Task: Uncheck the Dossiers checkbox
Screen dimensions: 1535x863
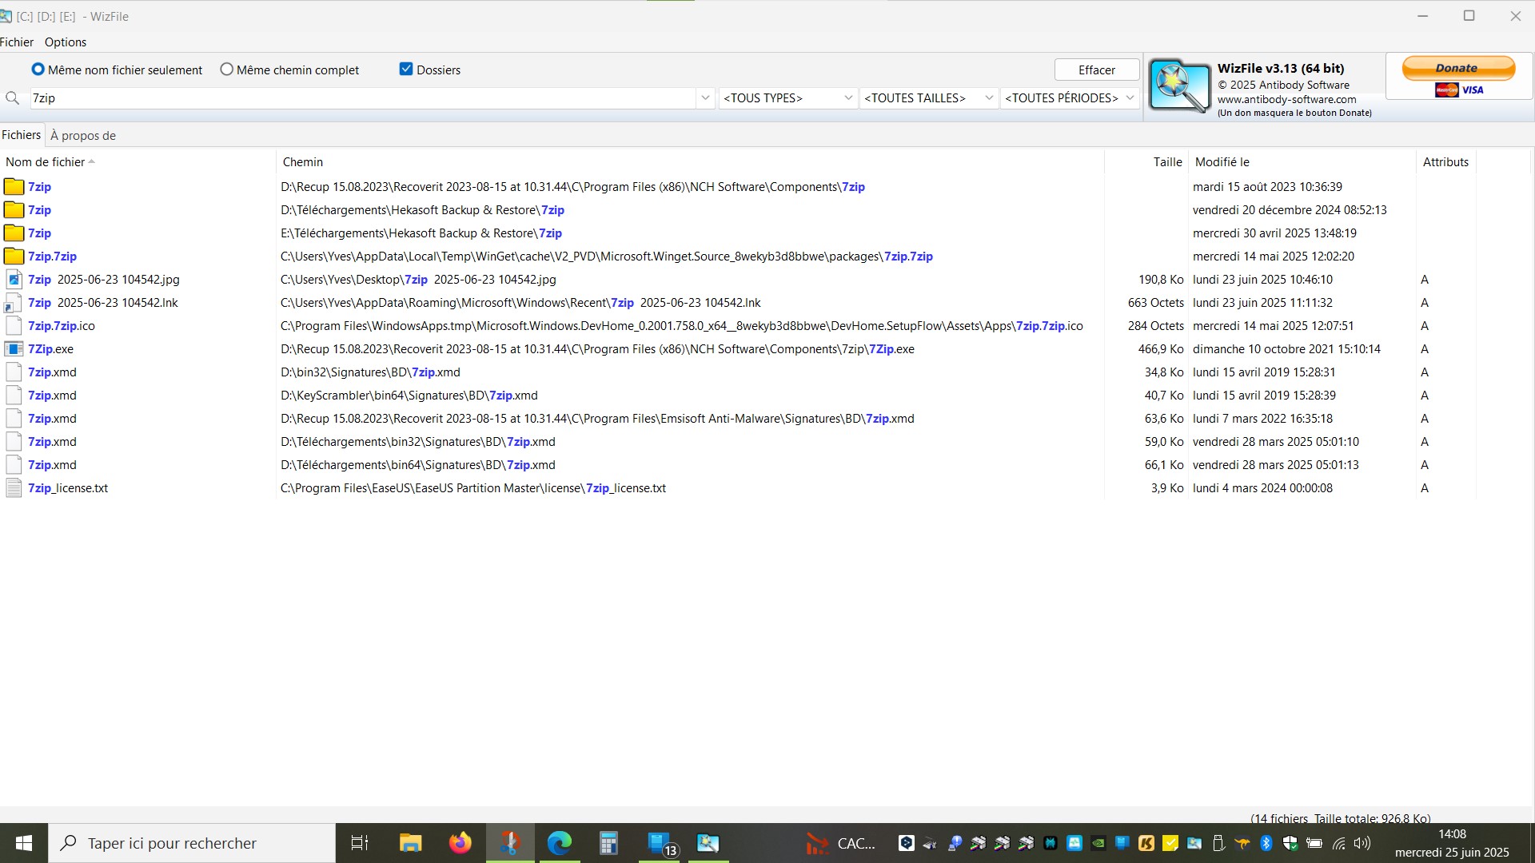Action: 405,70
